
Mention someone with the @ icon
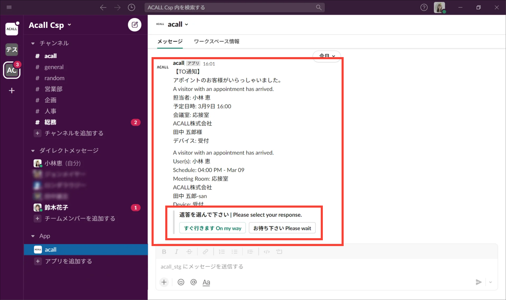193,282
